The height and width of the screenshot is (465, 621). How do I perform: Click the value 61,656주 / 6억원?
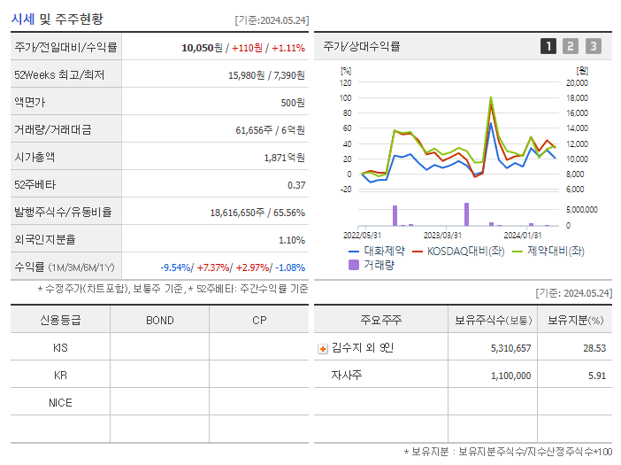270,130
